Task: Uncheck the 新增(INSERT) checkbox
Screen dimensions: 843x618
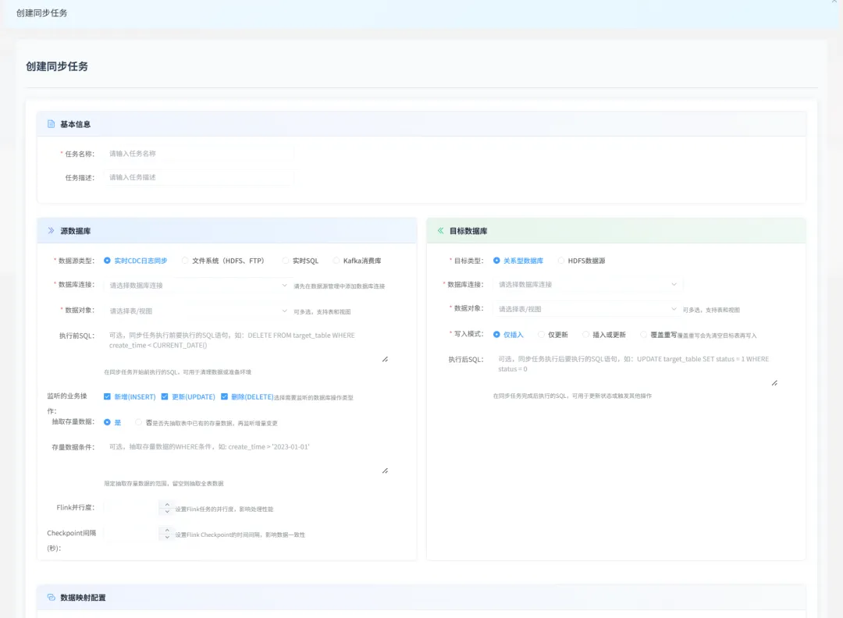Action: 108,396
